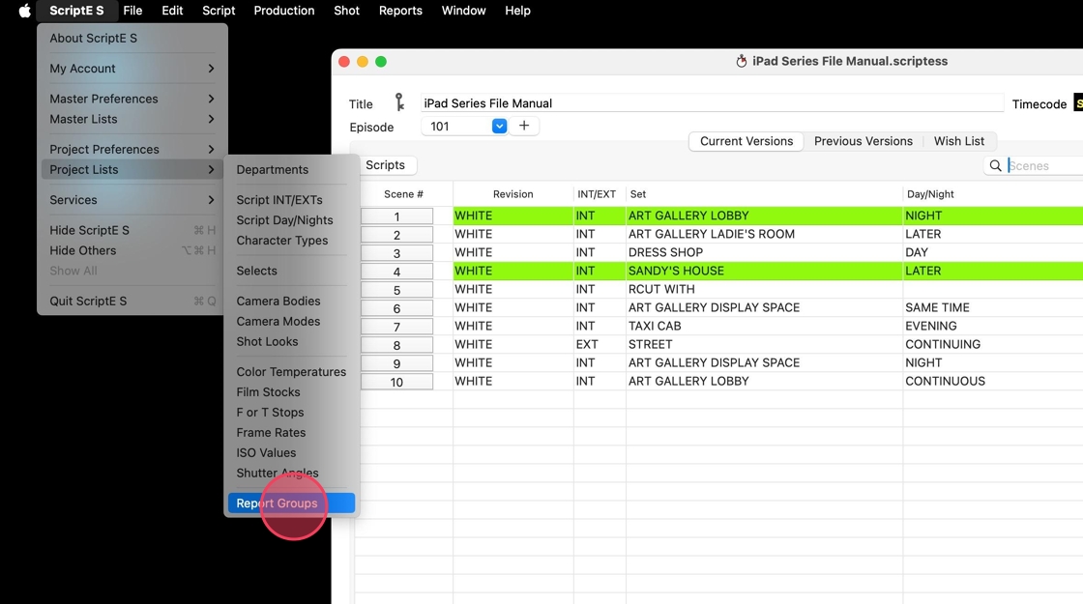
Task: Select Camera Modes list
Action: pos(291,321)
